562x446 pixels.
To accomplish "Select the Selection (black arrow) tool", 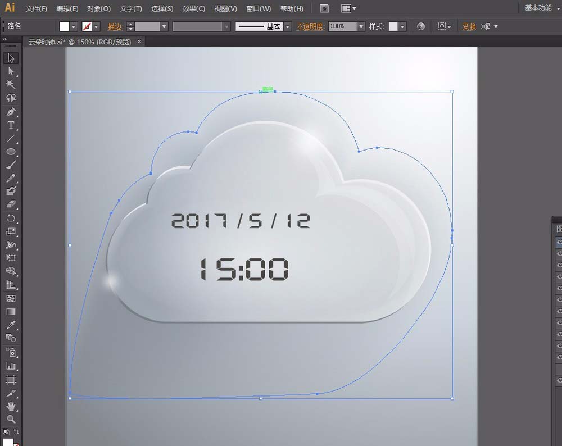I will click(11, 58).
